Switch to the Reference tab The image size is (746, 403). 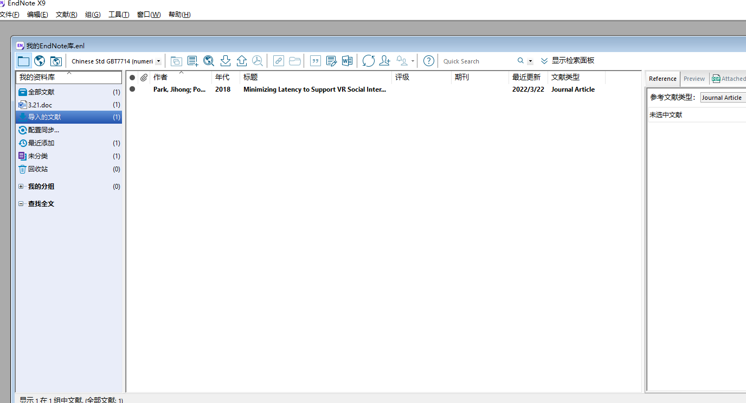(663, 79)
